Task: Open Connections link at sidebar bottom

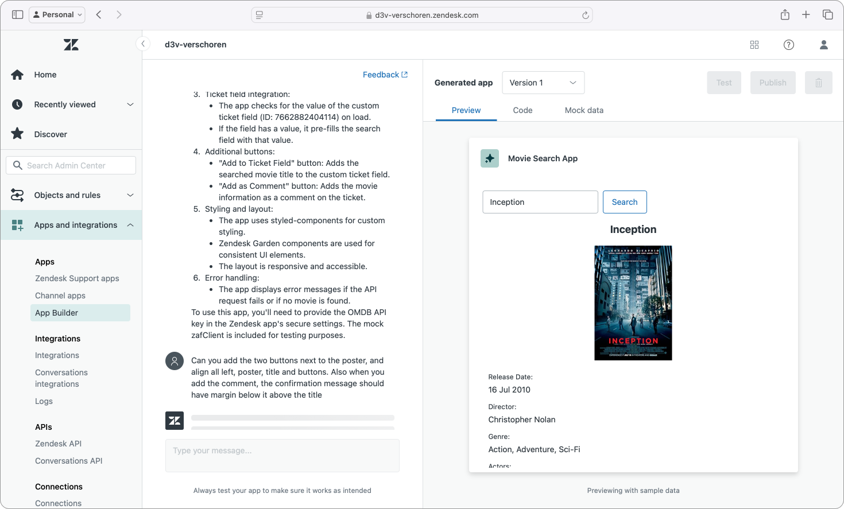Action: coord(58,503)
